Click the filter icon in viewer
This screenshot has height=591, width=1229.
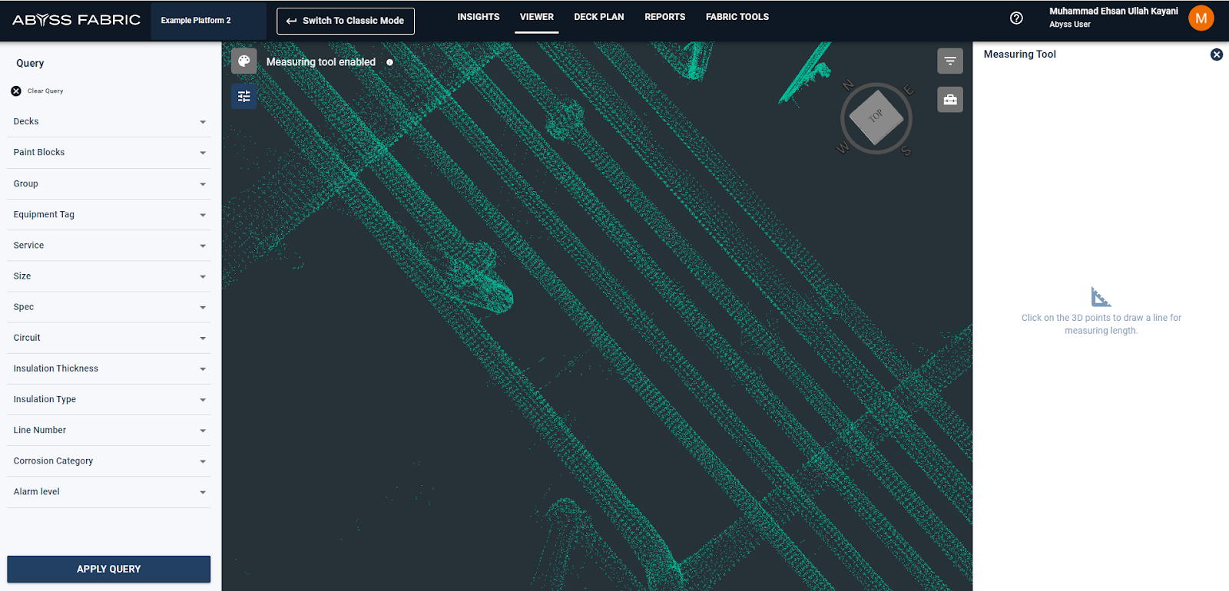(x=950, y=61)
